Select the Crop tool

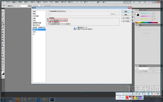tap(3, 22)
